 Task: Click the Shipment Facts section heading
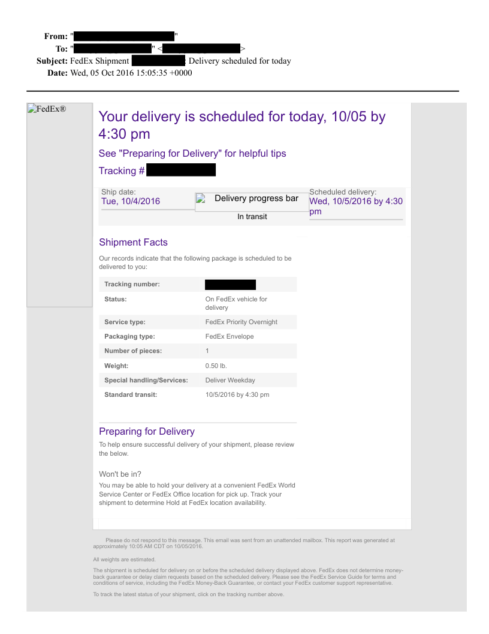(x=133, y=243)
